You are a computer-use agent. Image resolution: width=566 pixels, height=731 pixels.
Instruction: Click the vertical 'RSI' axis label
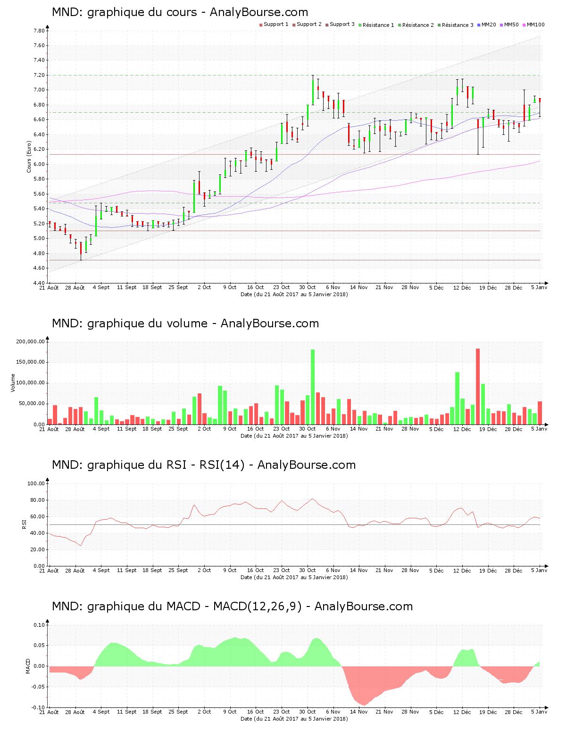[x=24, y=524]
